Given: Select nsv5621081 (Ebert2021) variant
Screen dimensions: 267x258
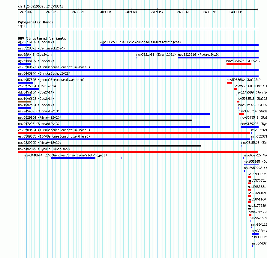Looking at the screenshot, I should point(137,58).
